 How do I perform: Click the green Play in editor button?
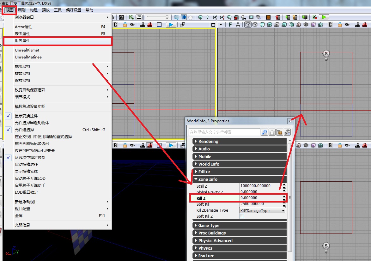tap(324, 17)
